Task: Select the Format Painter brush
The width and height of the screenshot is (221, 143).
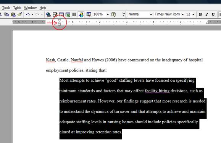Action: click(20, 14)
